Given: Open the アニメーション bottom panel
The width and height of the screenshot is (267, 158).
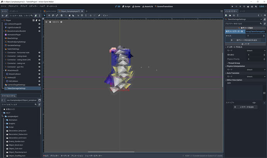Looking at the screenshot, I should point(77,156).
